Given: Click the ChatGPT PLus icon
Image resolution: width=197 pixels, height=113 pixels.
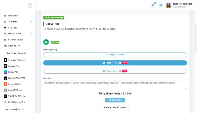Looking at the screenshot, I should 5,90.
